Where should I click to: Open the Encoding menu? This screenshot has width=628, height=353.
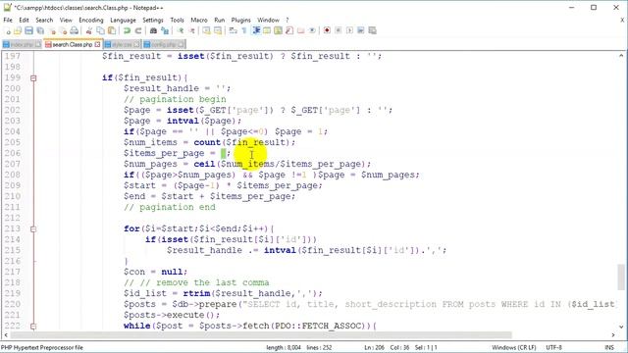point(91,20)
